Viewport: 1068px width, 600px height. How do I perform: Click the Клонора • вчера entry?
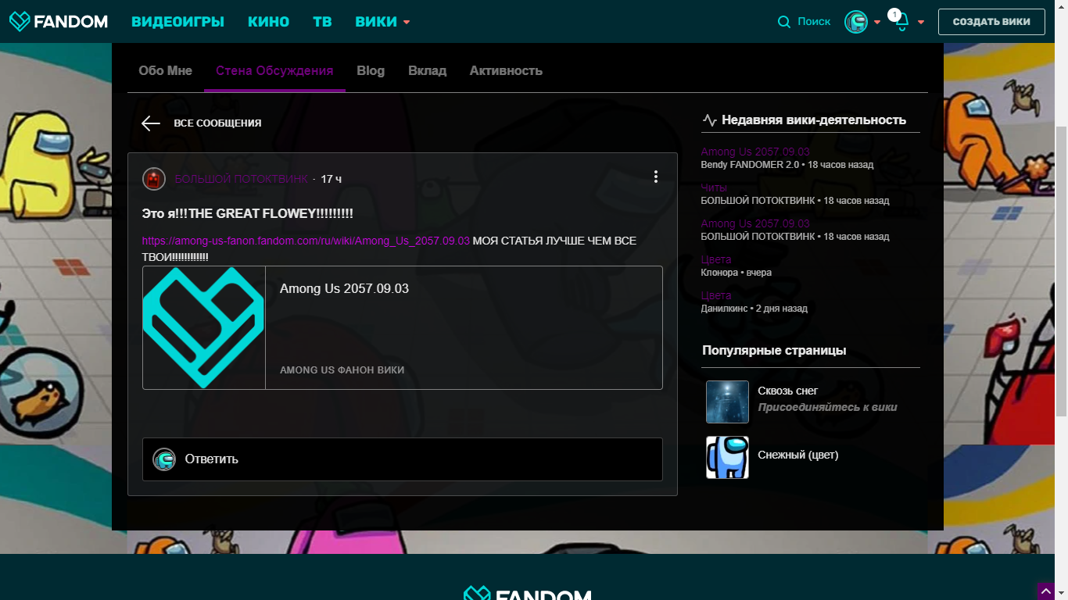pyautogui.click(x=736, y=273)
